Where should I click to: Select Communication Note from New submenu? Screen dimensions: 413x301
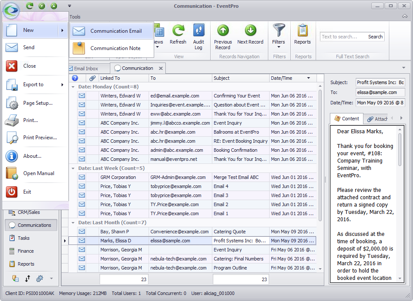point(112,48)
